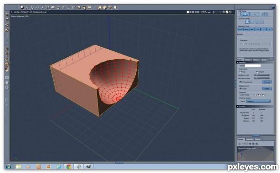This screenshot has width=280, height=173.
Task: Click the first icon in Preview toolbar
Action: coord(240,144)
